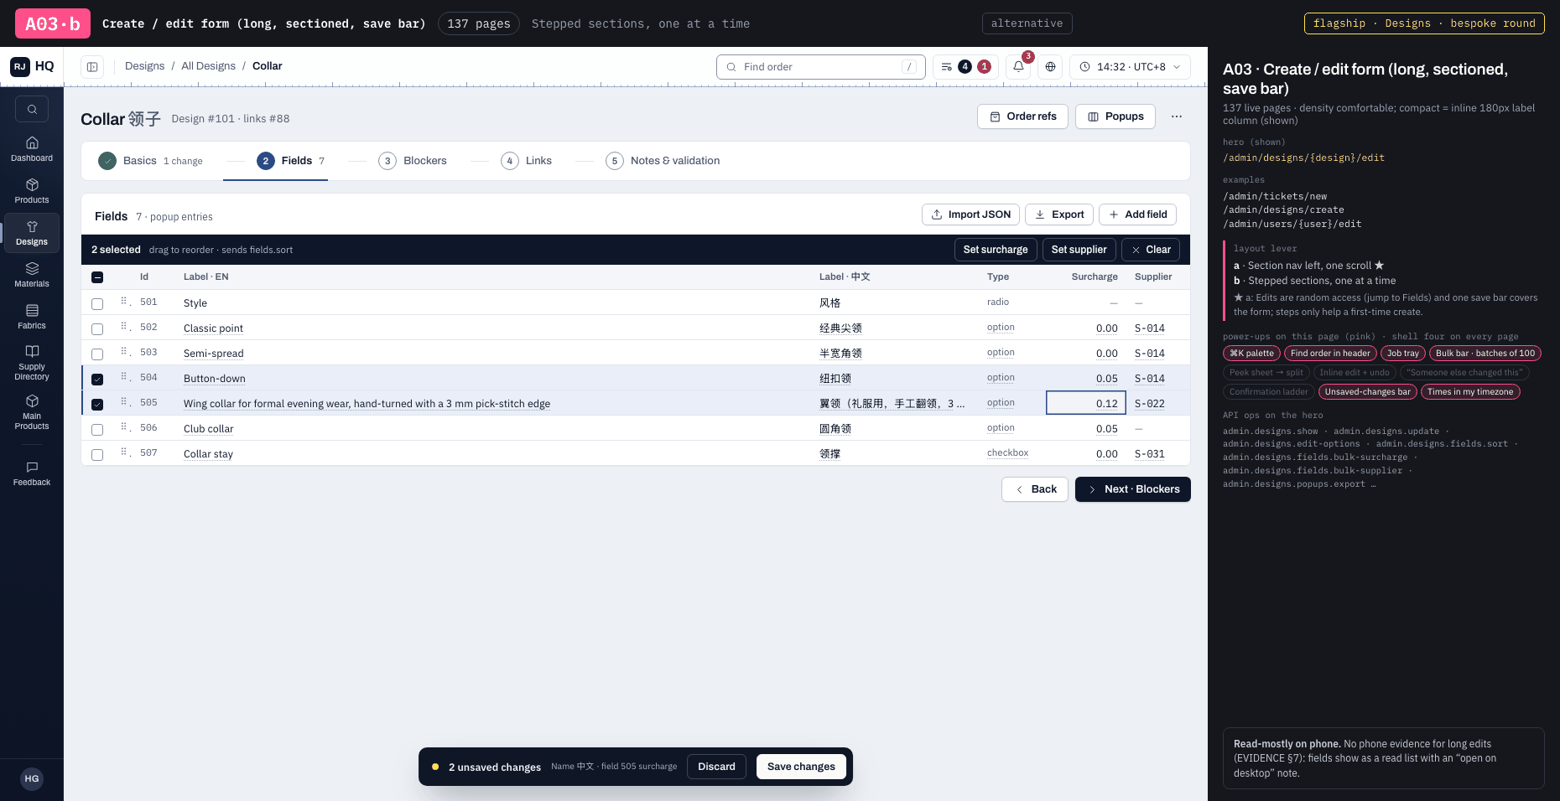Viewport: 1560px width, 801px height.
Task: Click Next · Blockers button
Action: point(1132,489)
